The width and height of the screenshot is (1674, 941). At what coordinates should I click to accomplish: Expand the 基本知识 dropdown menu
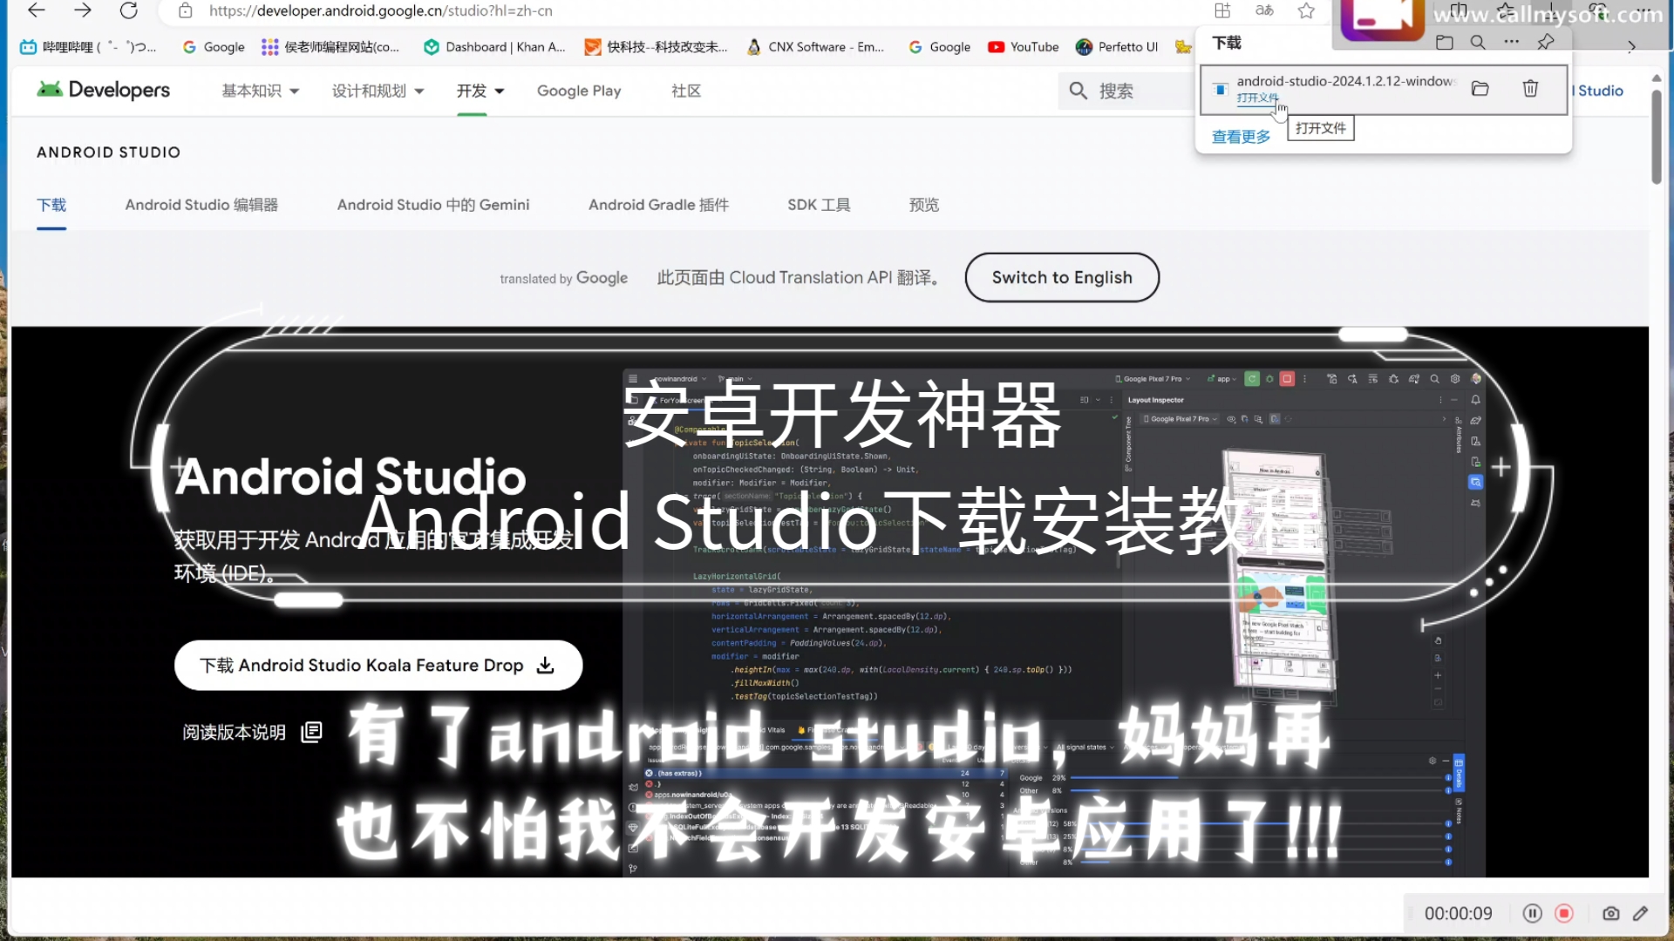point(260,91)
